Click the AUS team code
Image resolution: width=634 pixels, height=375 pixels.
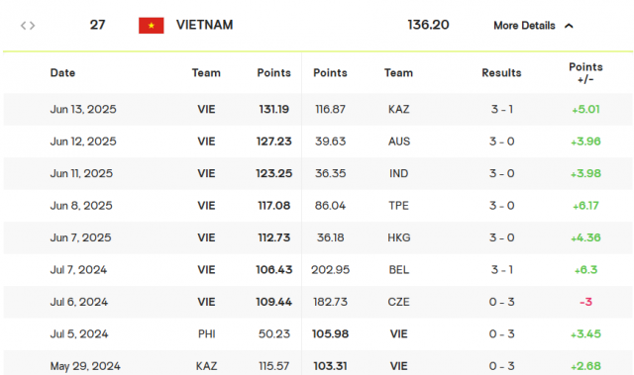coord(399,141)
